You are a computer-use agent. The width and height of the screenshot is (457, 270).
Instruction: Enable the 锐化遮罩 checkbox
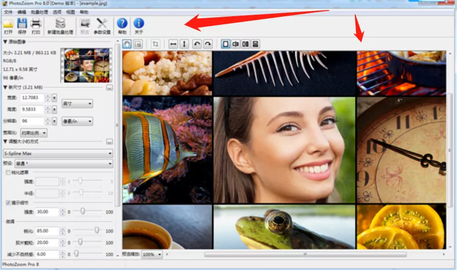pos(8,173)
